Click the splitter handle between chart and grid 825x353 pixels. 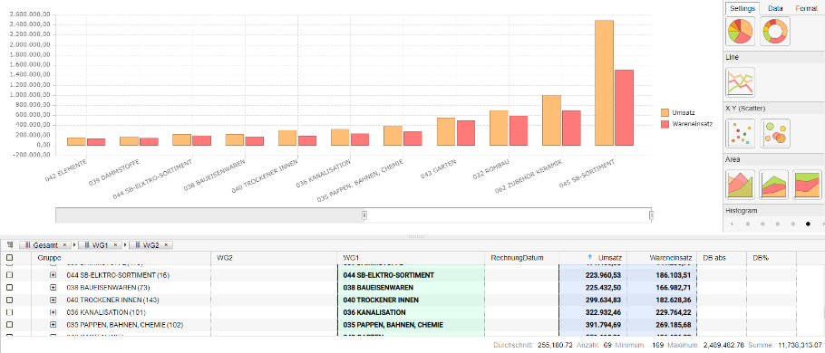pyautogui.click(x=415, y=236)
